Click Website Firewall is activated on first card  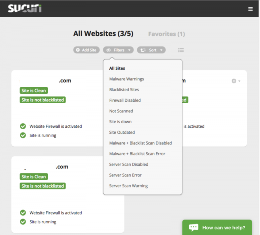(x=56, y=126)
